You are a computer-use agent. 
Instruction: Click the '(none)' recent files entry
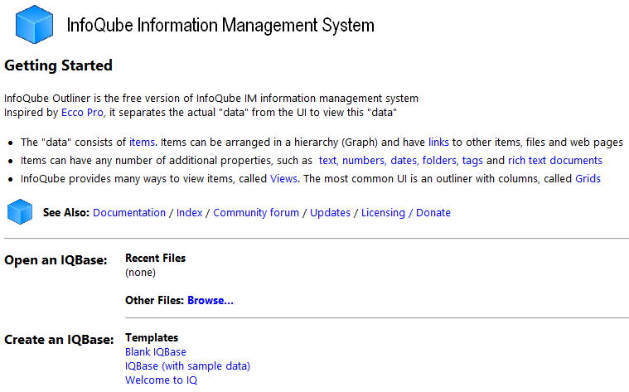(x=140, y=273)
